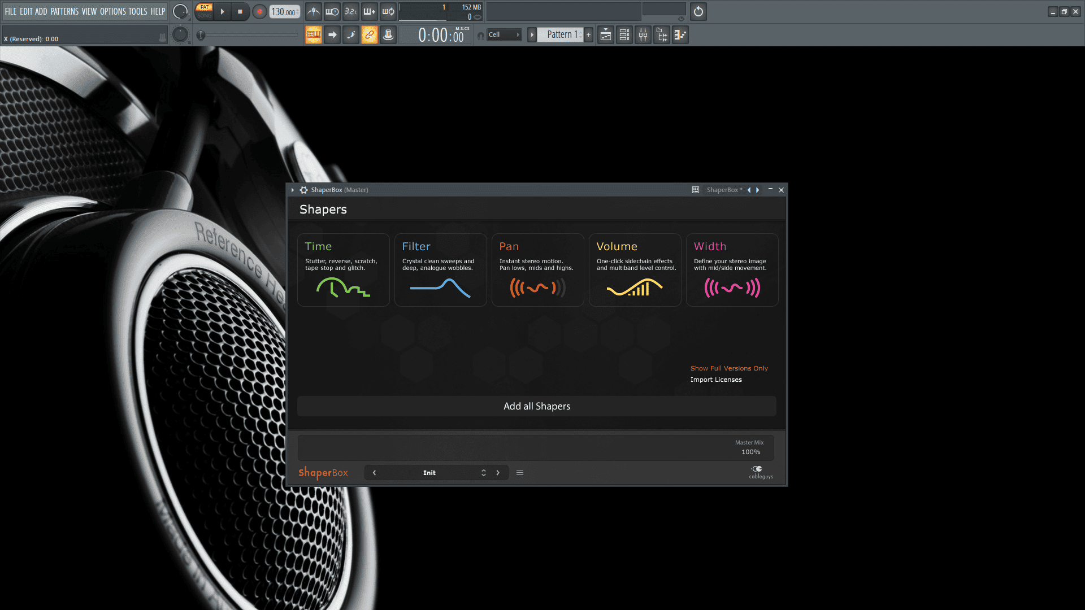Click the CPU and memory usage display
Screen dimensions: 1085x610
(x=441, y=12)
